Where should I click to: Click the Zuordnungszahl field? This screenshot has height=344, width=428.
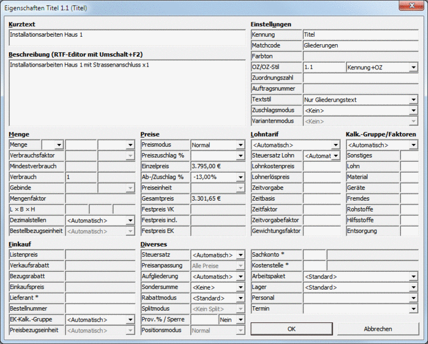[x=361, y=78]
